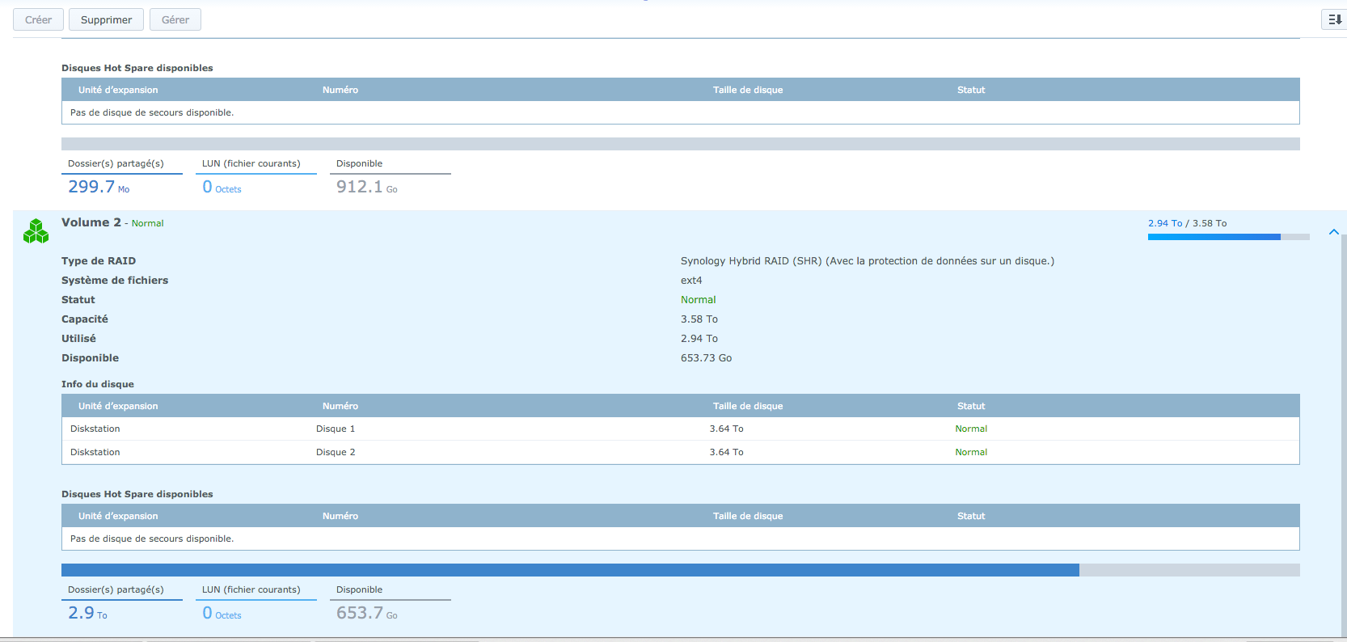Screen dimensions: 1347x642
Task: Click Taille de disque header in Info du disque
Action: pyautogui.click(x=747, y=406)
